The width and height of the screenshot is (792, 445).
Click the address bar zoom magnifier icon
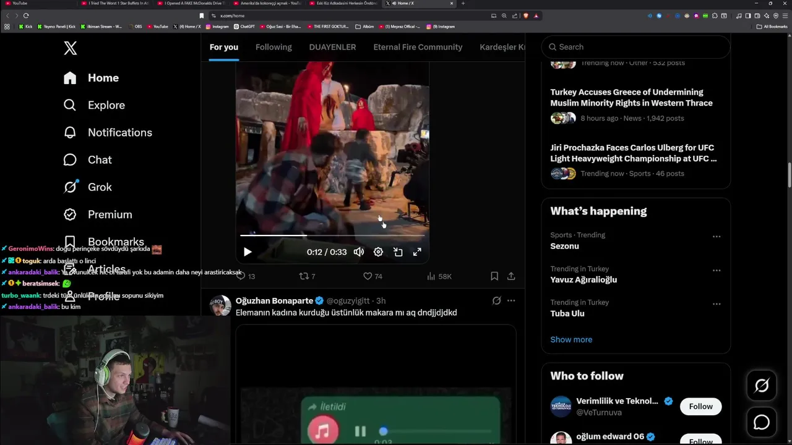pos(504,15)
